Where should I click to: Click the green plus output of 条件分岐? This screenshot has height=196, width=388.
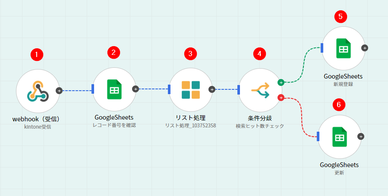click(281, 82)
